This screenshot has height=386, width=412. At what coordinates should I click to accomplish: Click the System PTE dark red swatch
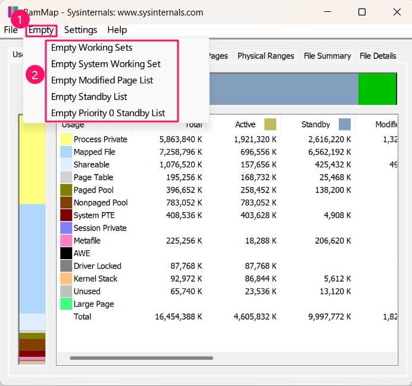click(x=66, y=215)
